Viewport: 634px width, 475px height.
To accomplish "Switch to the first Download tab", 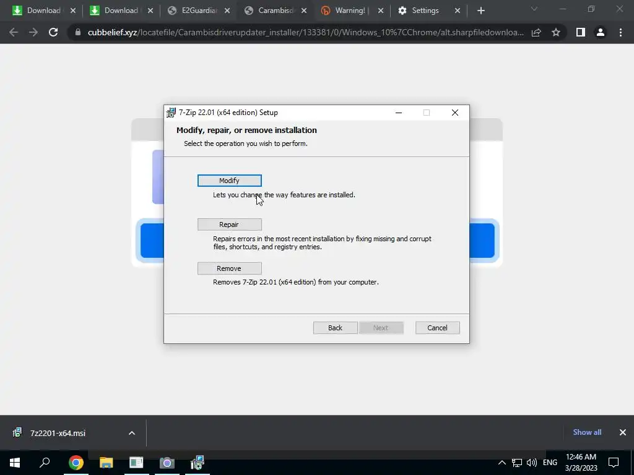I will click(44, 11).
